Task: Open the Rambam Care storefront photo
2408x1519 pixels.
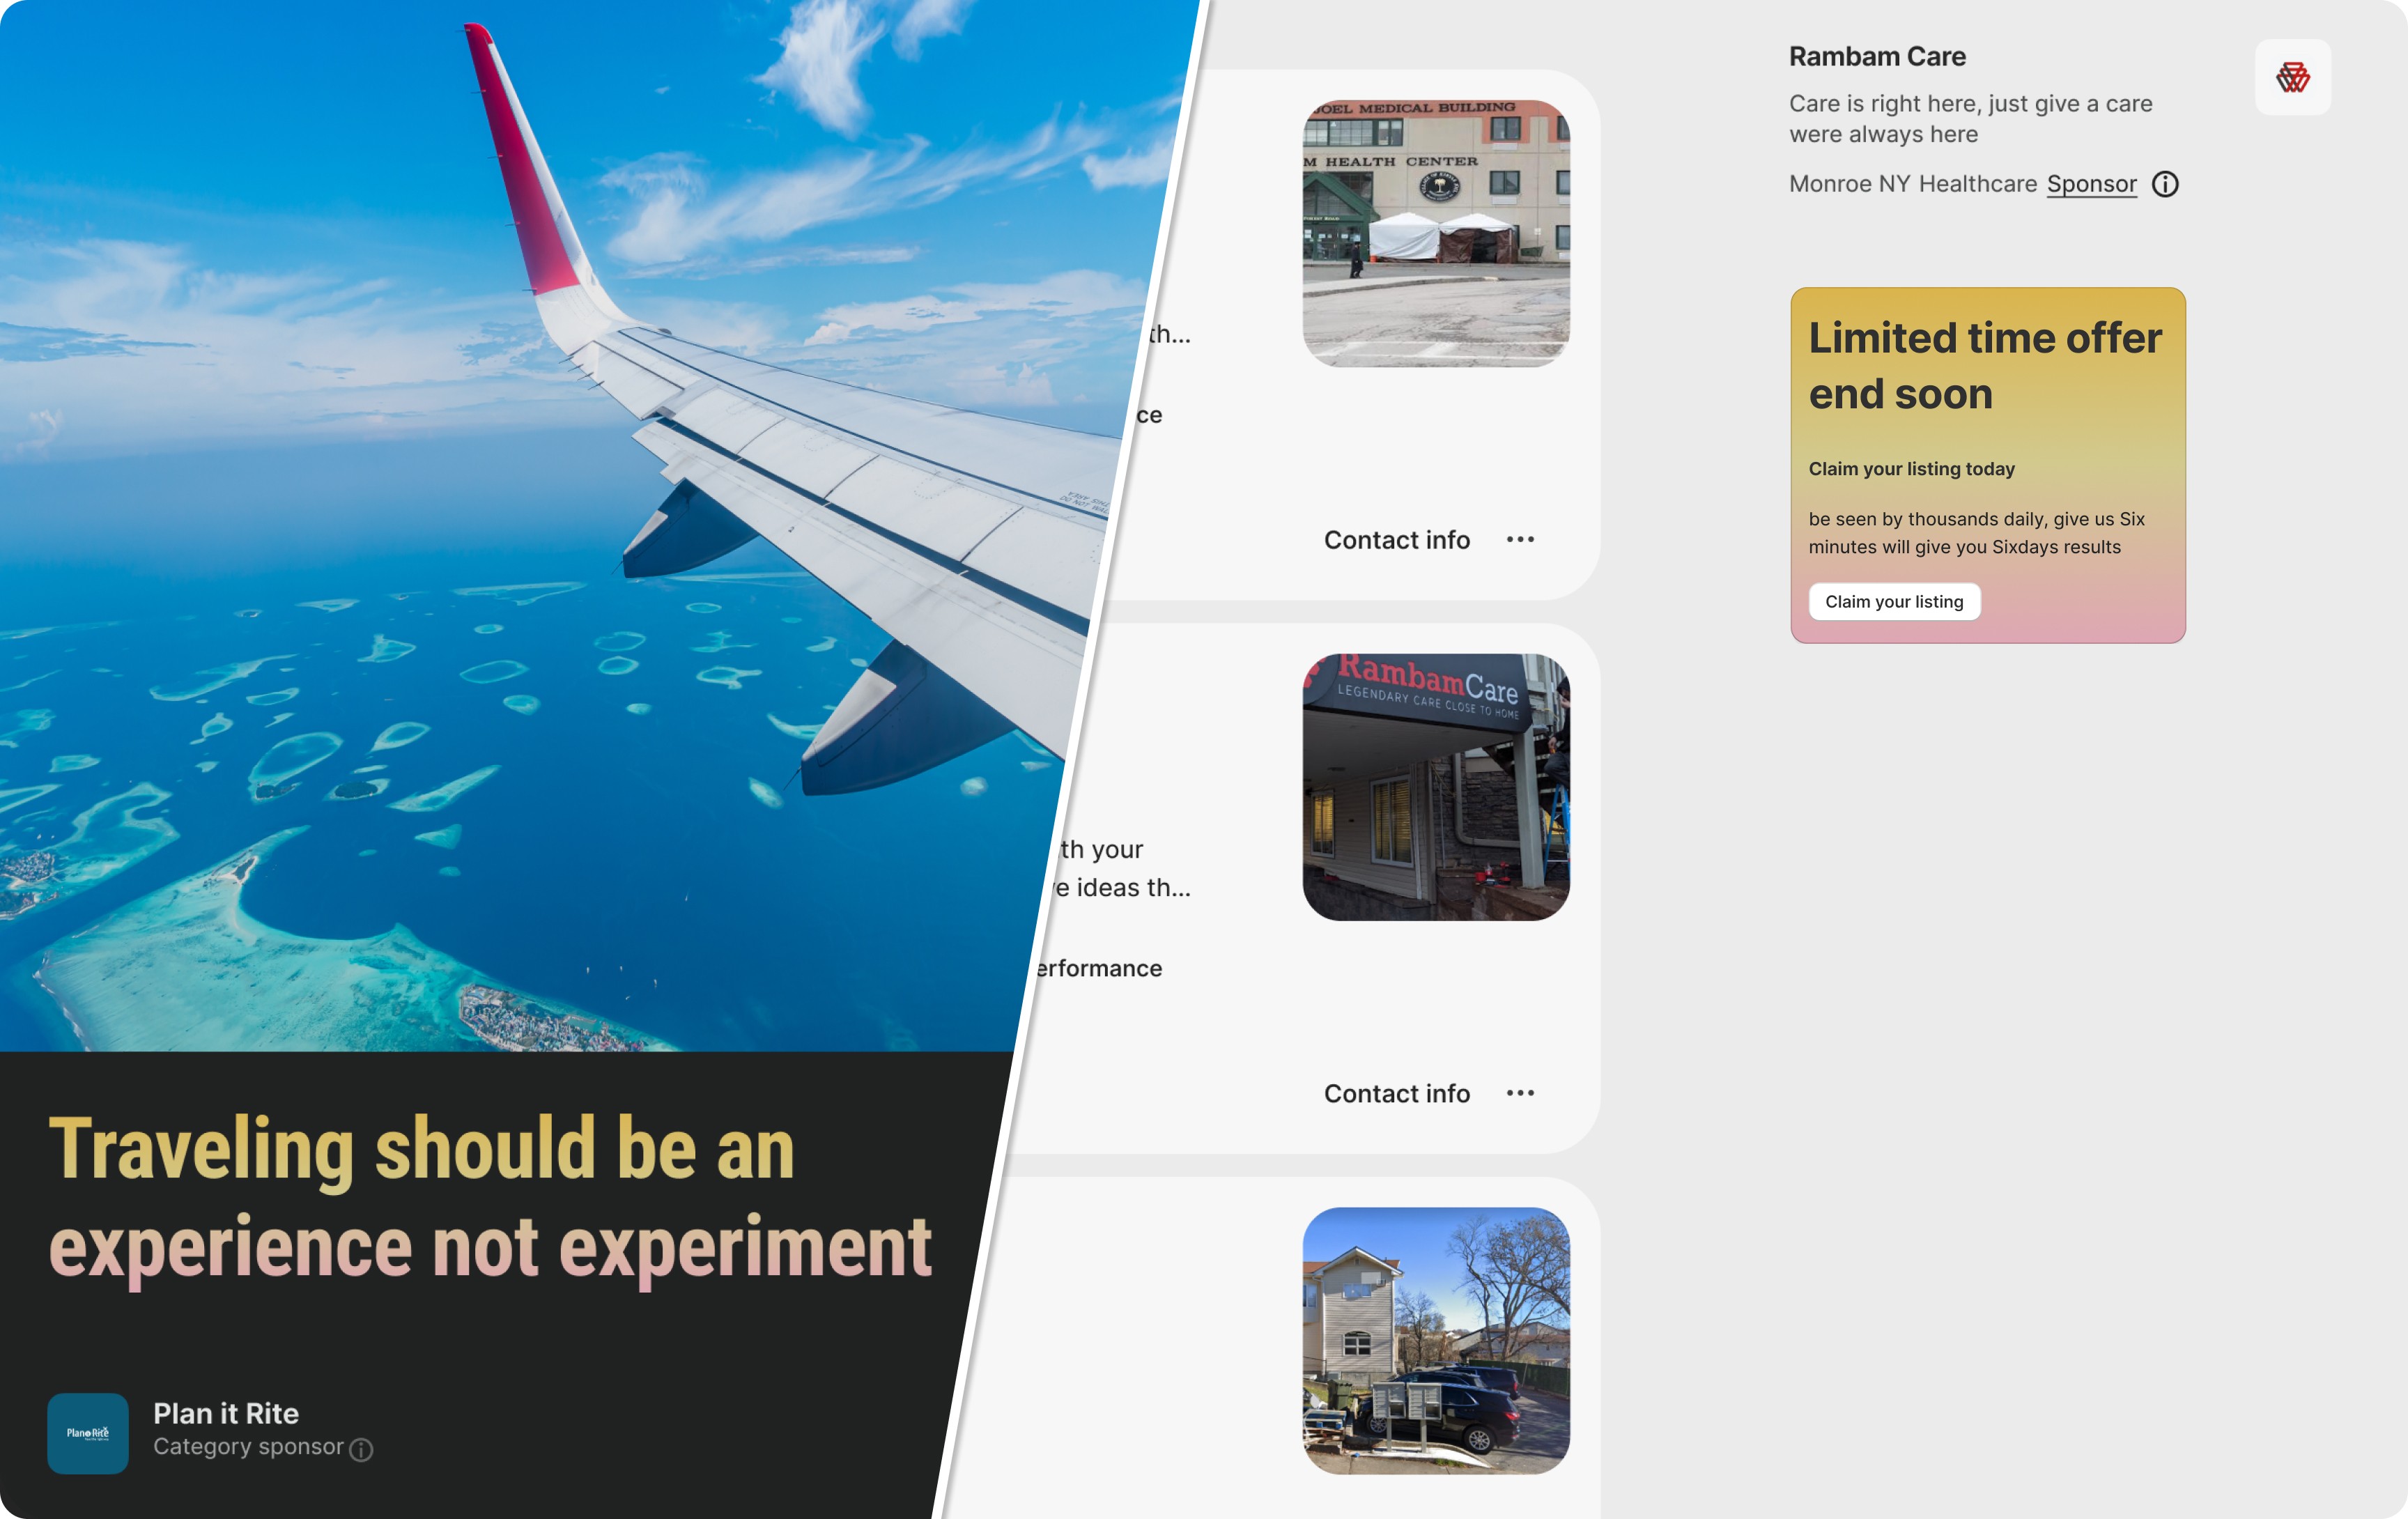Action: [x=1436, y=787]
